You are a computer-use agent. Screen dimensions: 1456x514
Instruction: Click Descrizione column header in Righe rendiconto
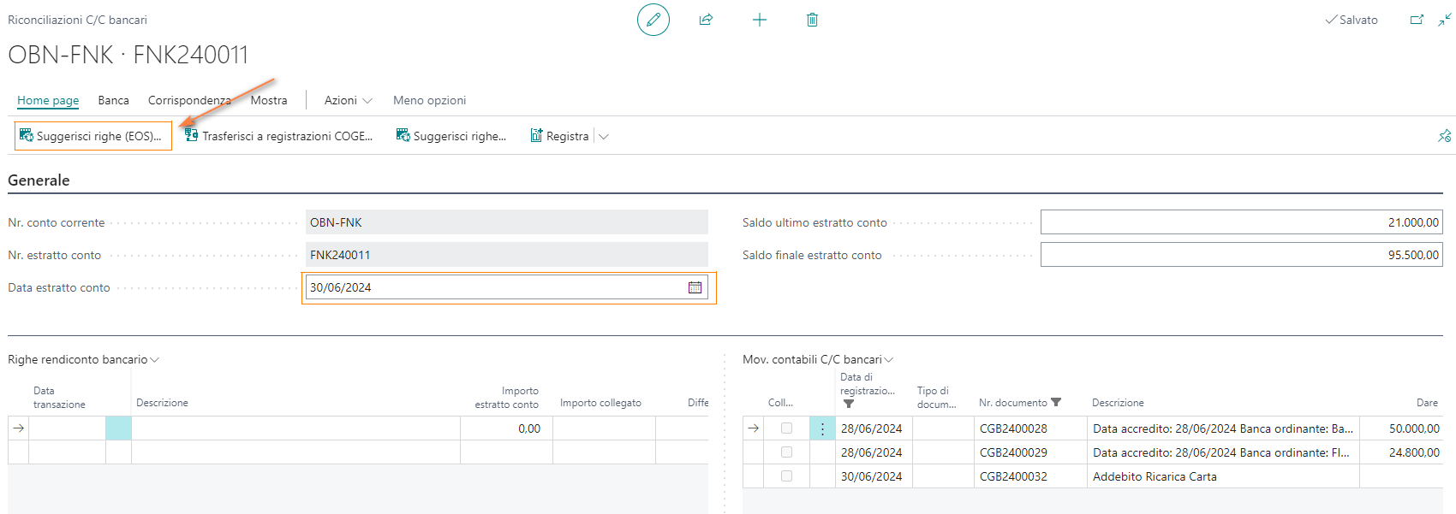162,403
